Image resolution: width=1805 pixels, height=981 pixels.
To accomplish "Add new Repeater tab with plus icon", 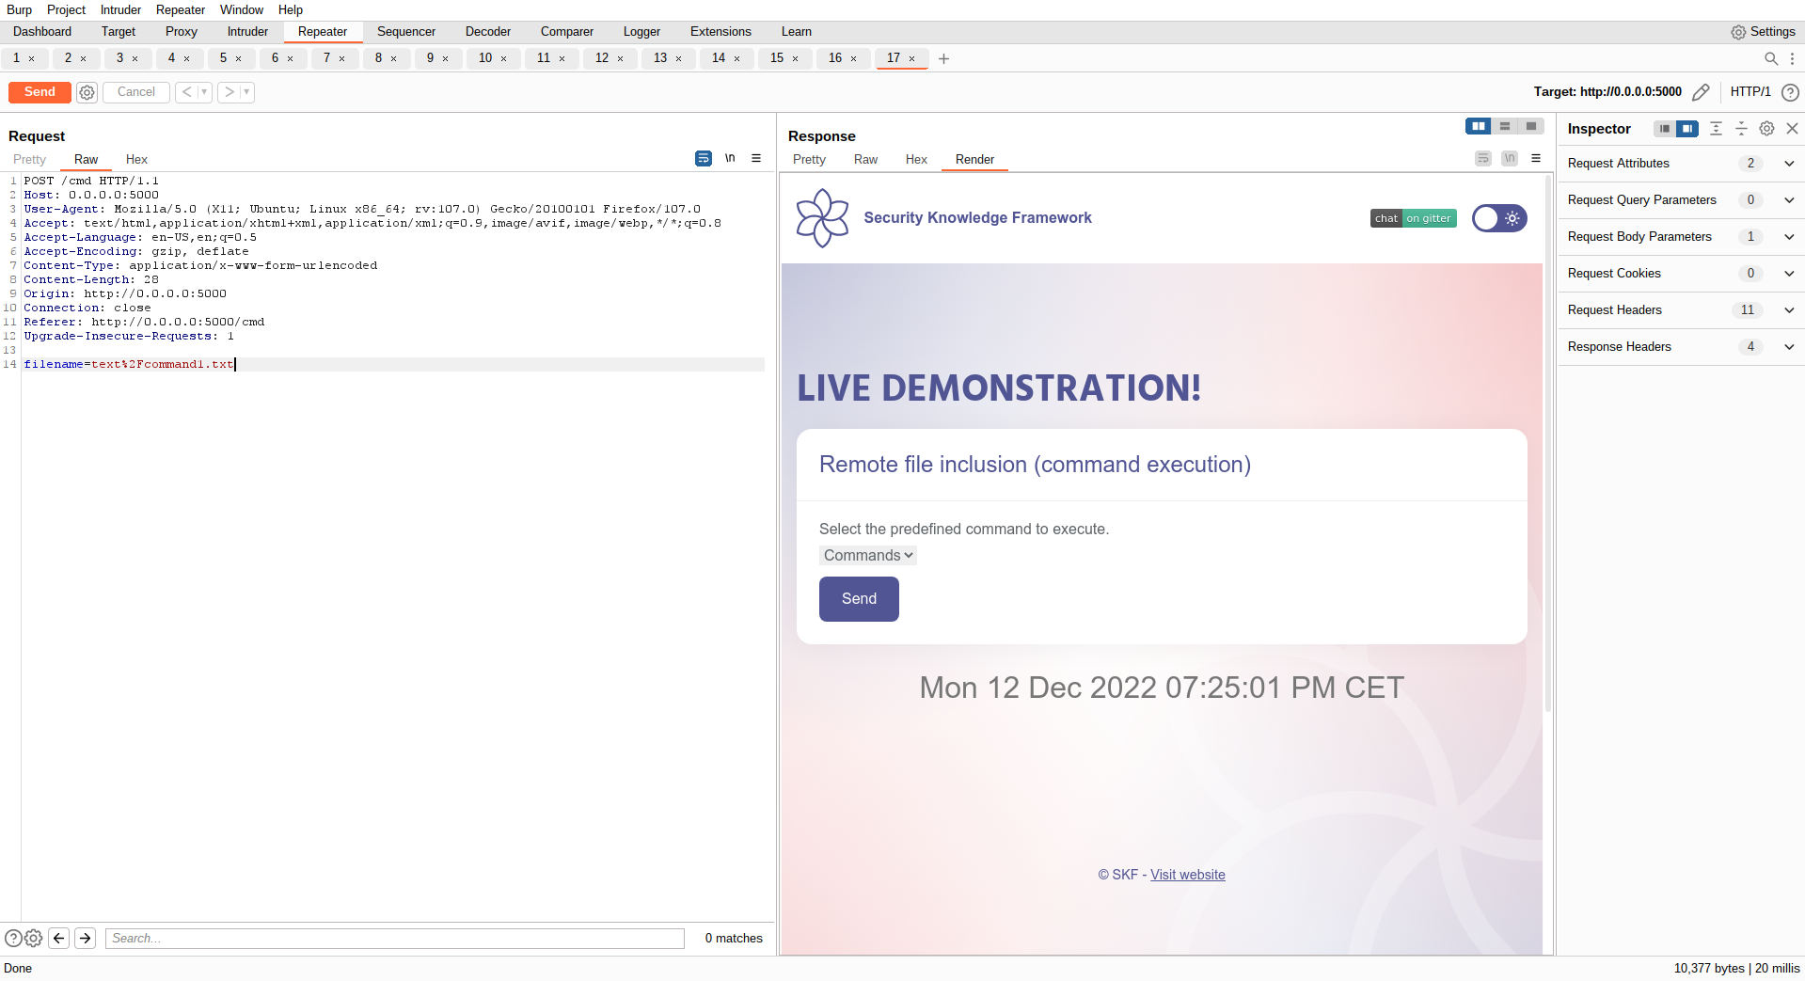I will [943, 58].
